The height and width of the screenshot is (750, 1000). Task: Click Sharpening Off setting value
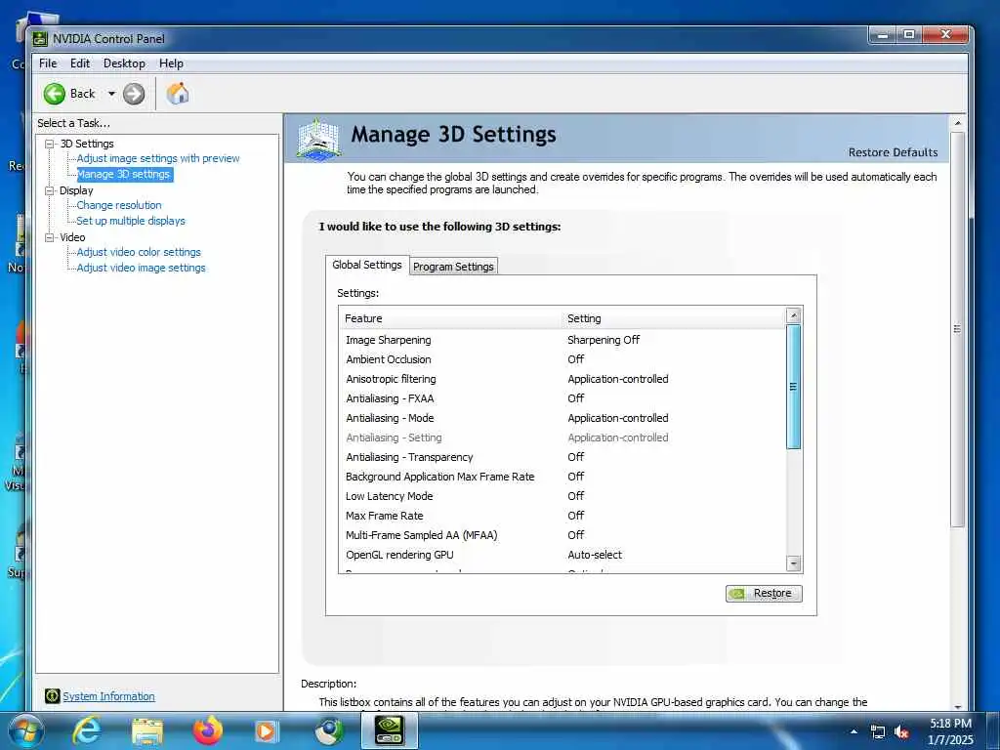tap(604, 340)
